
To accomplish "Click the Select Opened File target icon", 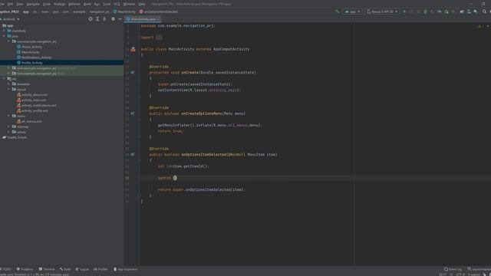I will [91, 19].
